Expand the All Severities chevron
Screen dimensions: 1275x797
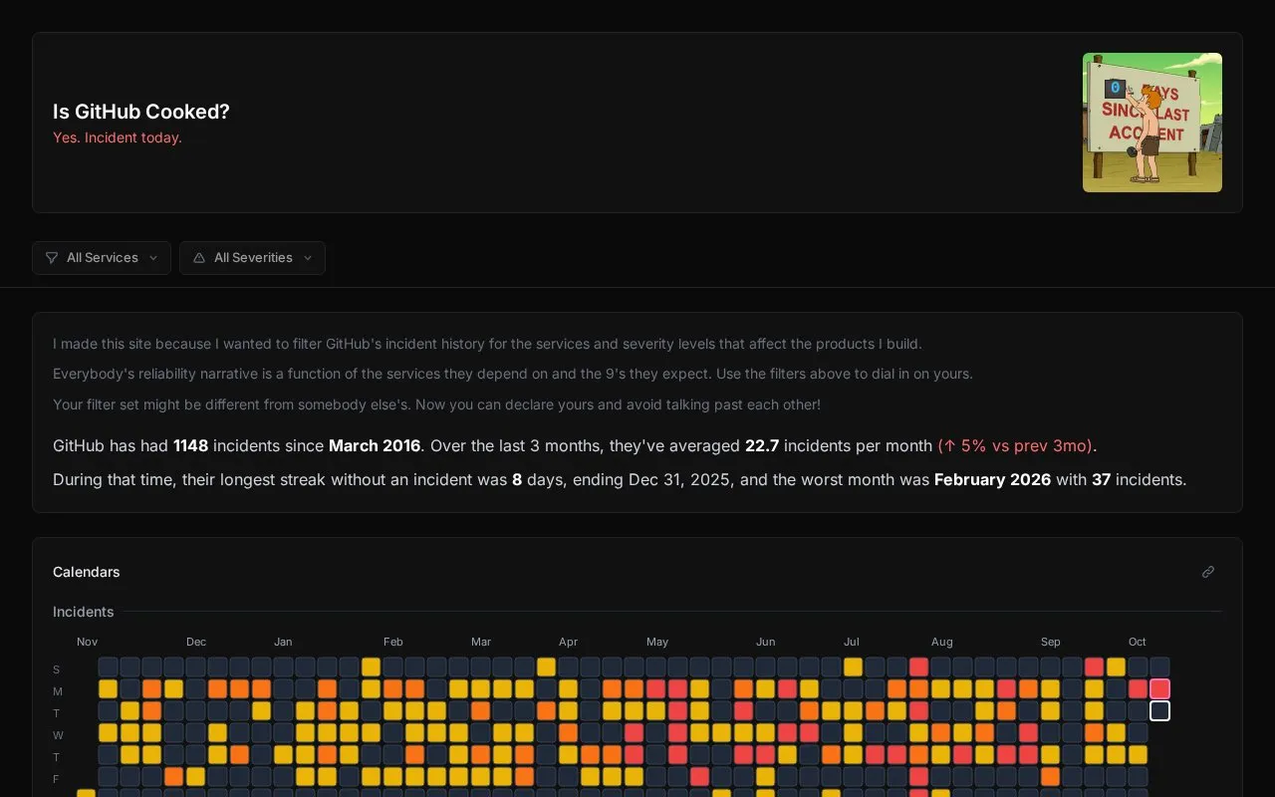tap(308, 258)
